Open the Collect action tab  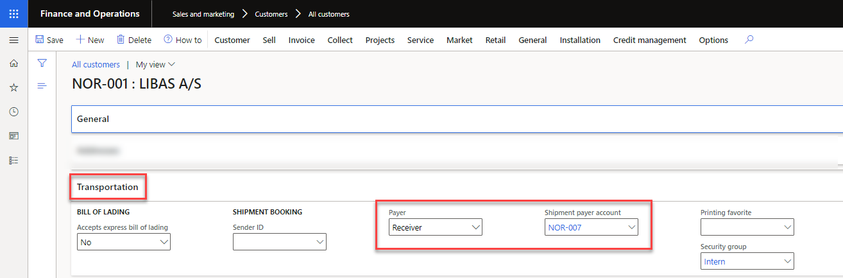(340, 40)
